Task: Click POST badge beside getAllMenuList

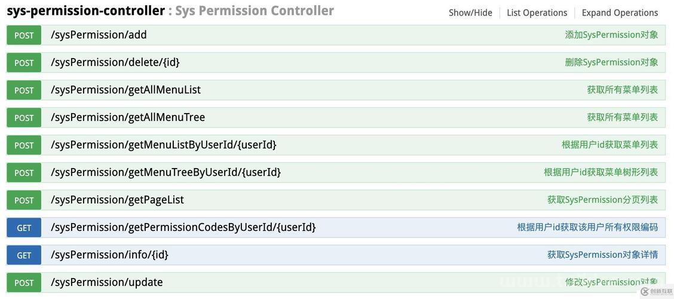Action: pos(24,90)
